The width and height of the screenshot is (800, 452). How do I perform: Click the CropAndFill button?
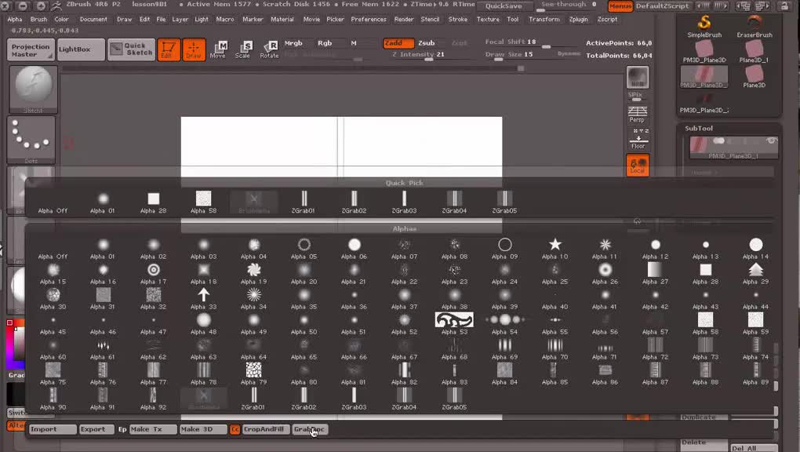tap(265, 429)
